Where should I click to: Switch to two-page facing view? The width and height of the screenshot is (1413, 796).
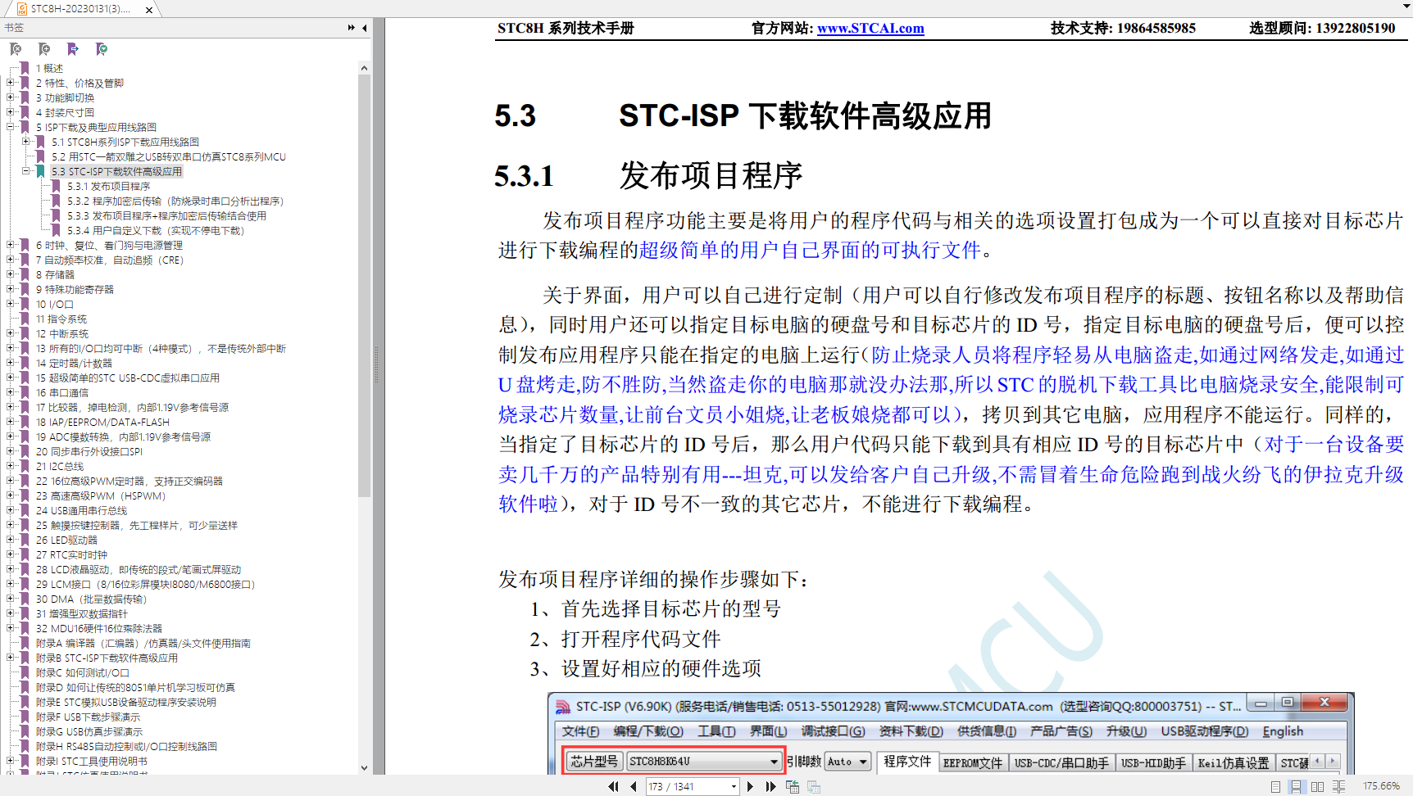click(x=1317, y=786)
